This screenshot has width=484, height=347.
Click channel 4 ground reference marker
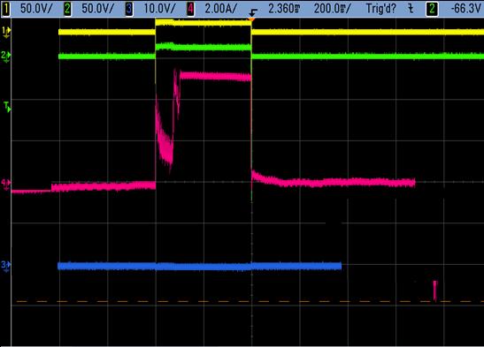pos(6,185)
